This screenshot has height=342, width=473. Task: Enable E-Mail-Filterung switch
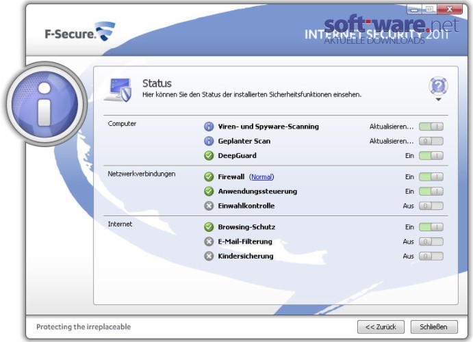click(431, 241)
